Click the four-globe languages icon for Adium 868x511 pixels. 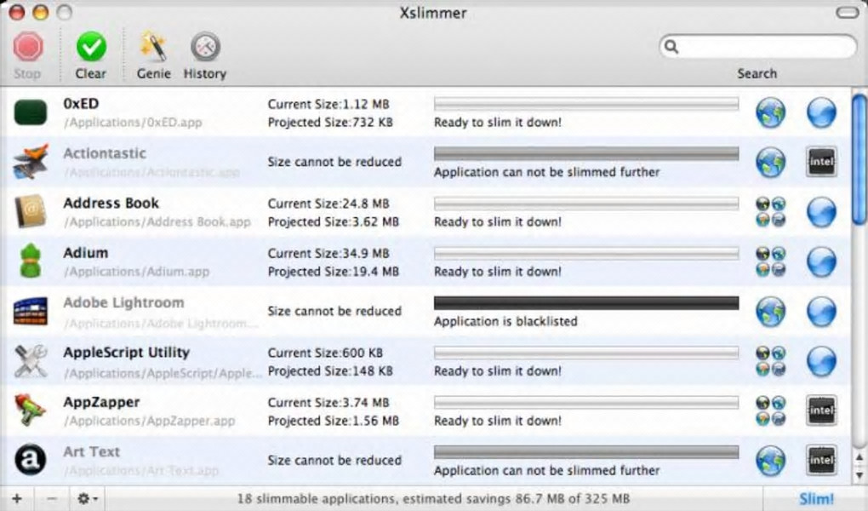pos(771,261)
